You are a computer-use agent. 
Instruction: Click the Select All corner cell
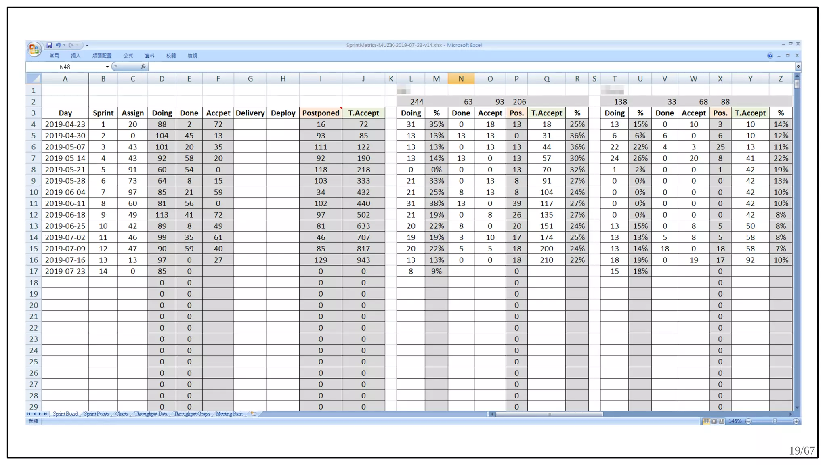[x=34, y=79]
